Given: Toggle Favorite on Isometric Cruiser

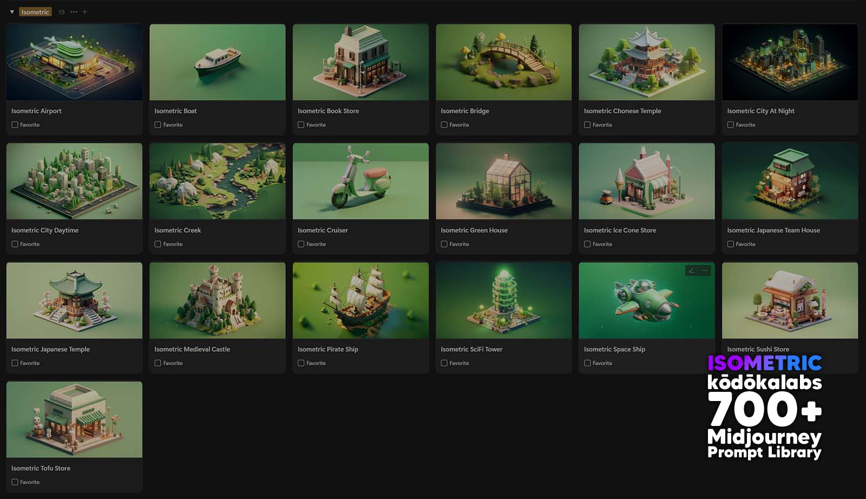Looking at the screenshot, I should [301, 244].
